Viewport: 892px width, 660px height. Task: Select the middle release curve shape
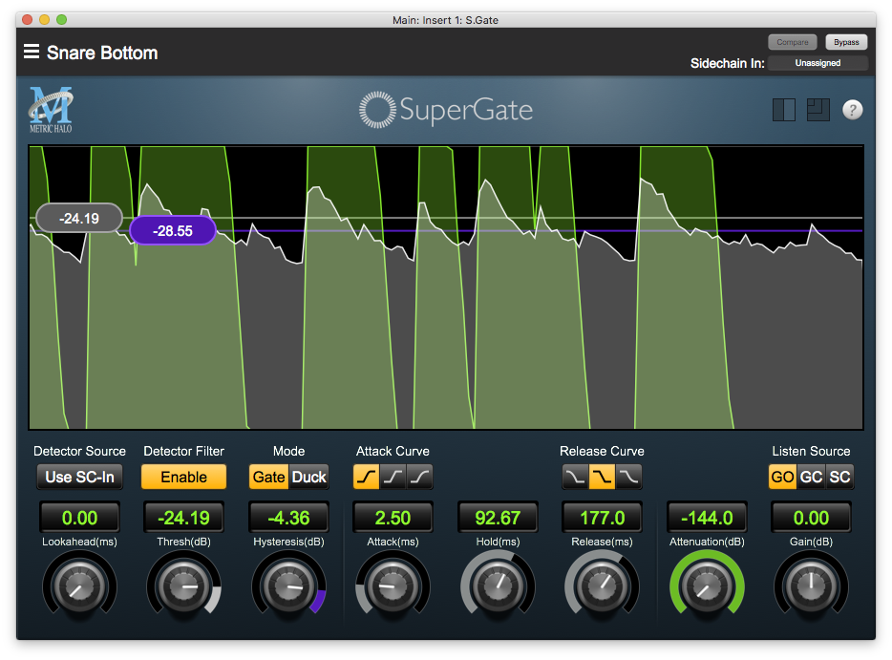click(x=602, y=477)
